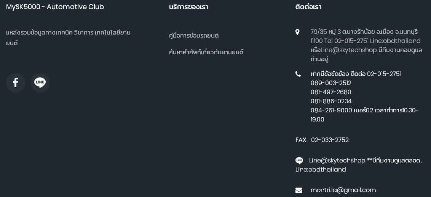The image size is (431, 197).
Task: Click phone number 084-261-9000
Action: (331, 110)
